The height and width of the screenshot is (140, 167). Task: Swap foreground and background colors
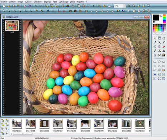pos(161,16)
